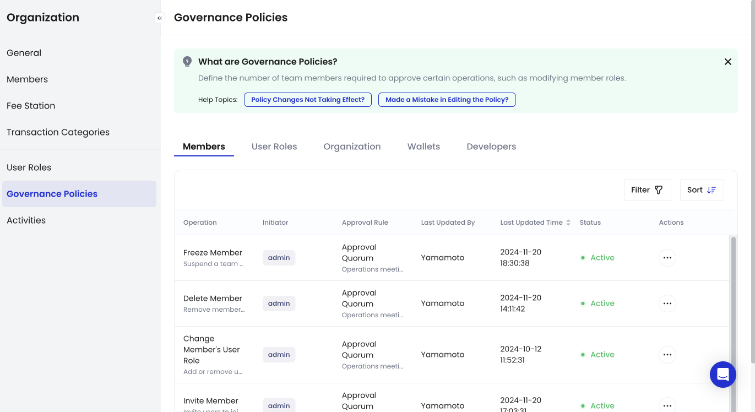Select the Organization tab

(x=352, y=147)
